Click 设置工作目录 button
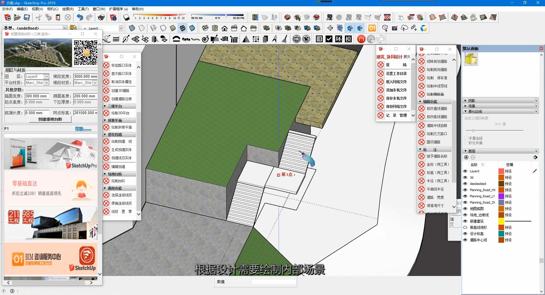The width and height of the screenshot is (545, 295). (x=396, y=74)
